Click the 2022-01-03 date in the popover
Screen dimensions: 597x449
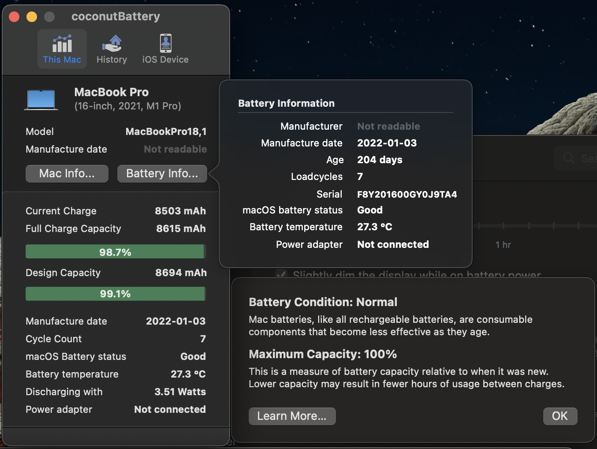tap(387, 143)
